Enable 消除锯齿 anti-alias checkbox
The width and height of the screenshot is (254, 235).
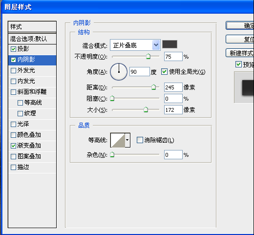140,140
